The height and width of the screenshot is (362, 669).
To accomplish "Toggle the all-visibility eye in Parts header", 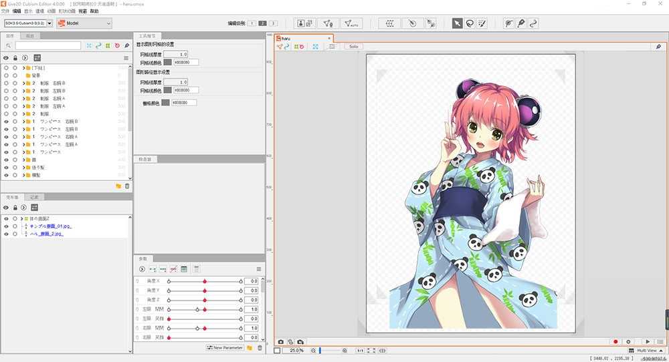I will (6, 58).
